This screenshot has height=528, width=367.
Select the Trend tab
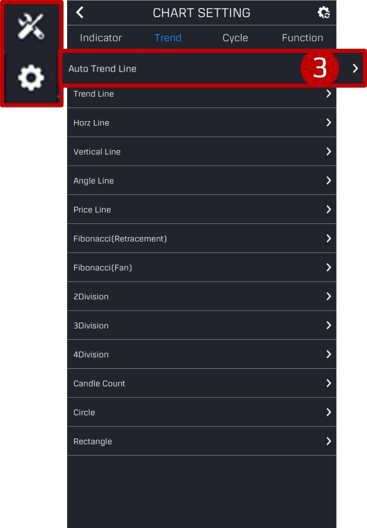click(x=167, y=38)
